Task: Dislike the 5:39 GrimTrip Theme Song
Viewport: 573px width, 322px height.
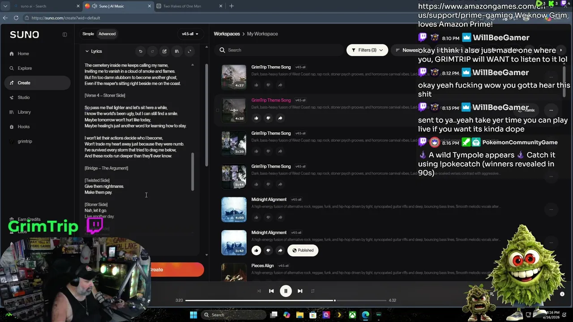Action: [268, 151]
